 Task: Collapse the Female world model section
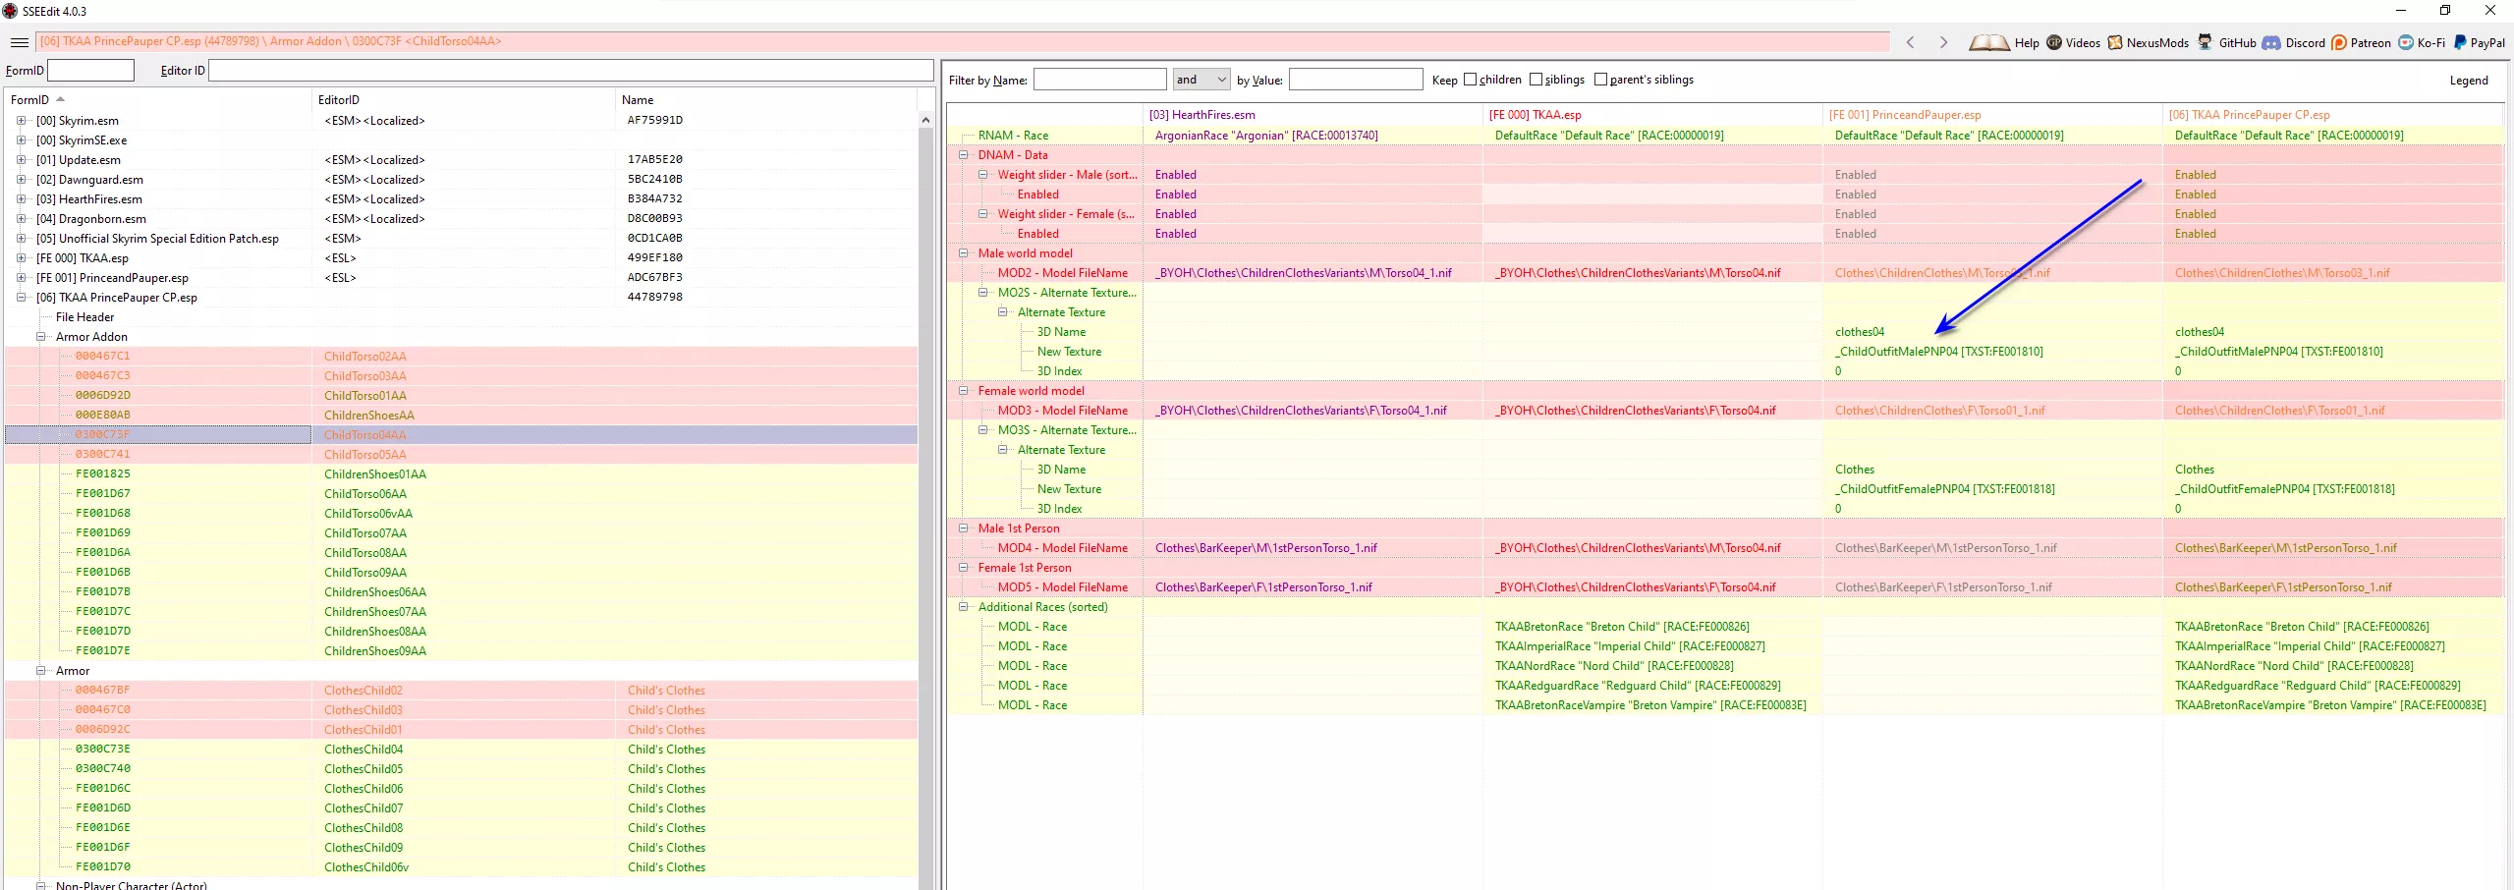click(964, 391)
